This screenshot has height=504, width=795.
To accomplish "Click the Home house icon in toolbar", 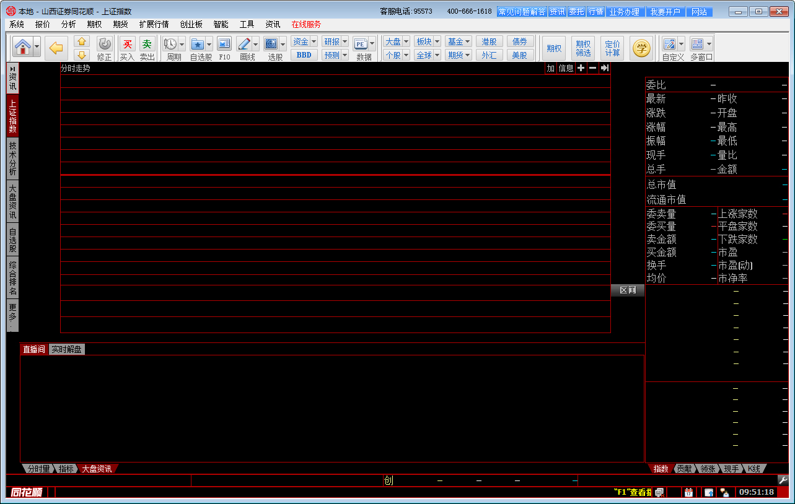I will (23, 47).
